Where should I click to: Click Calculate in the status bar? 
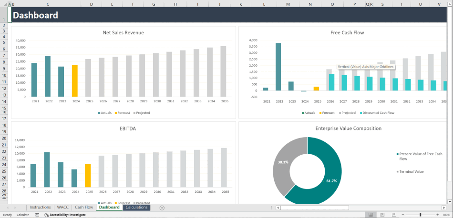[23, 215]
